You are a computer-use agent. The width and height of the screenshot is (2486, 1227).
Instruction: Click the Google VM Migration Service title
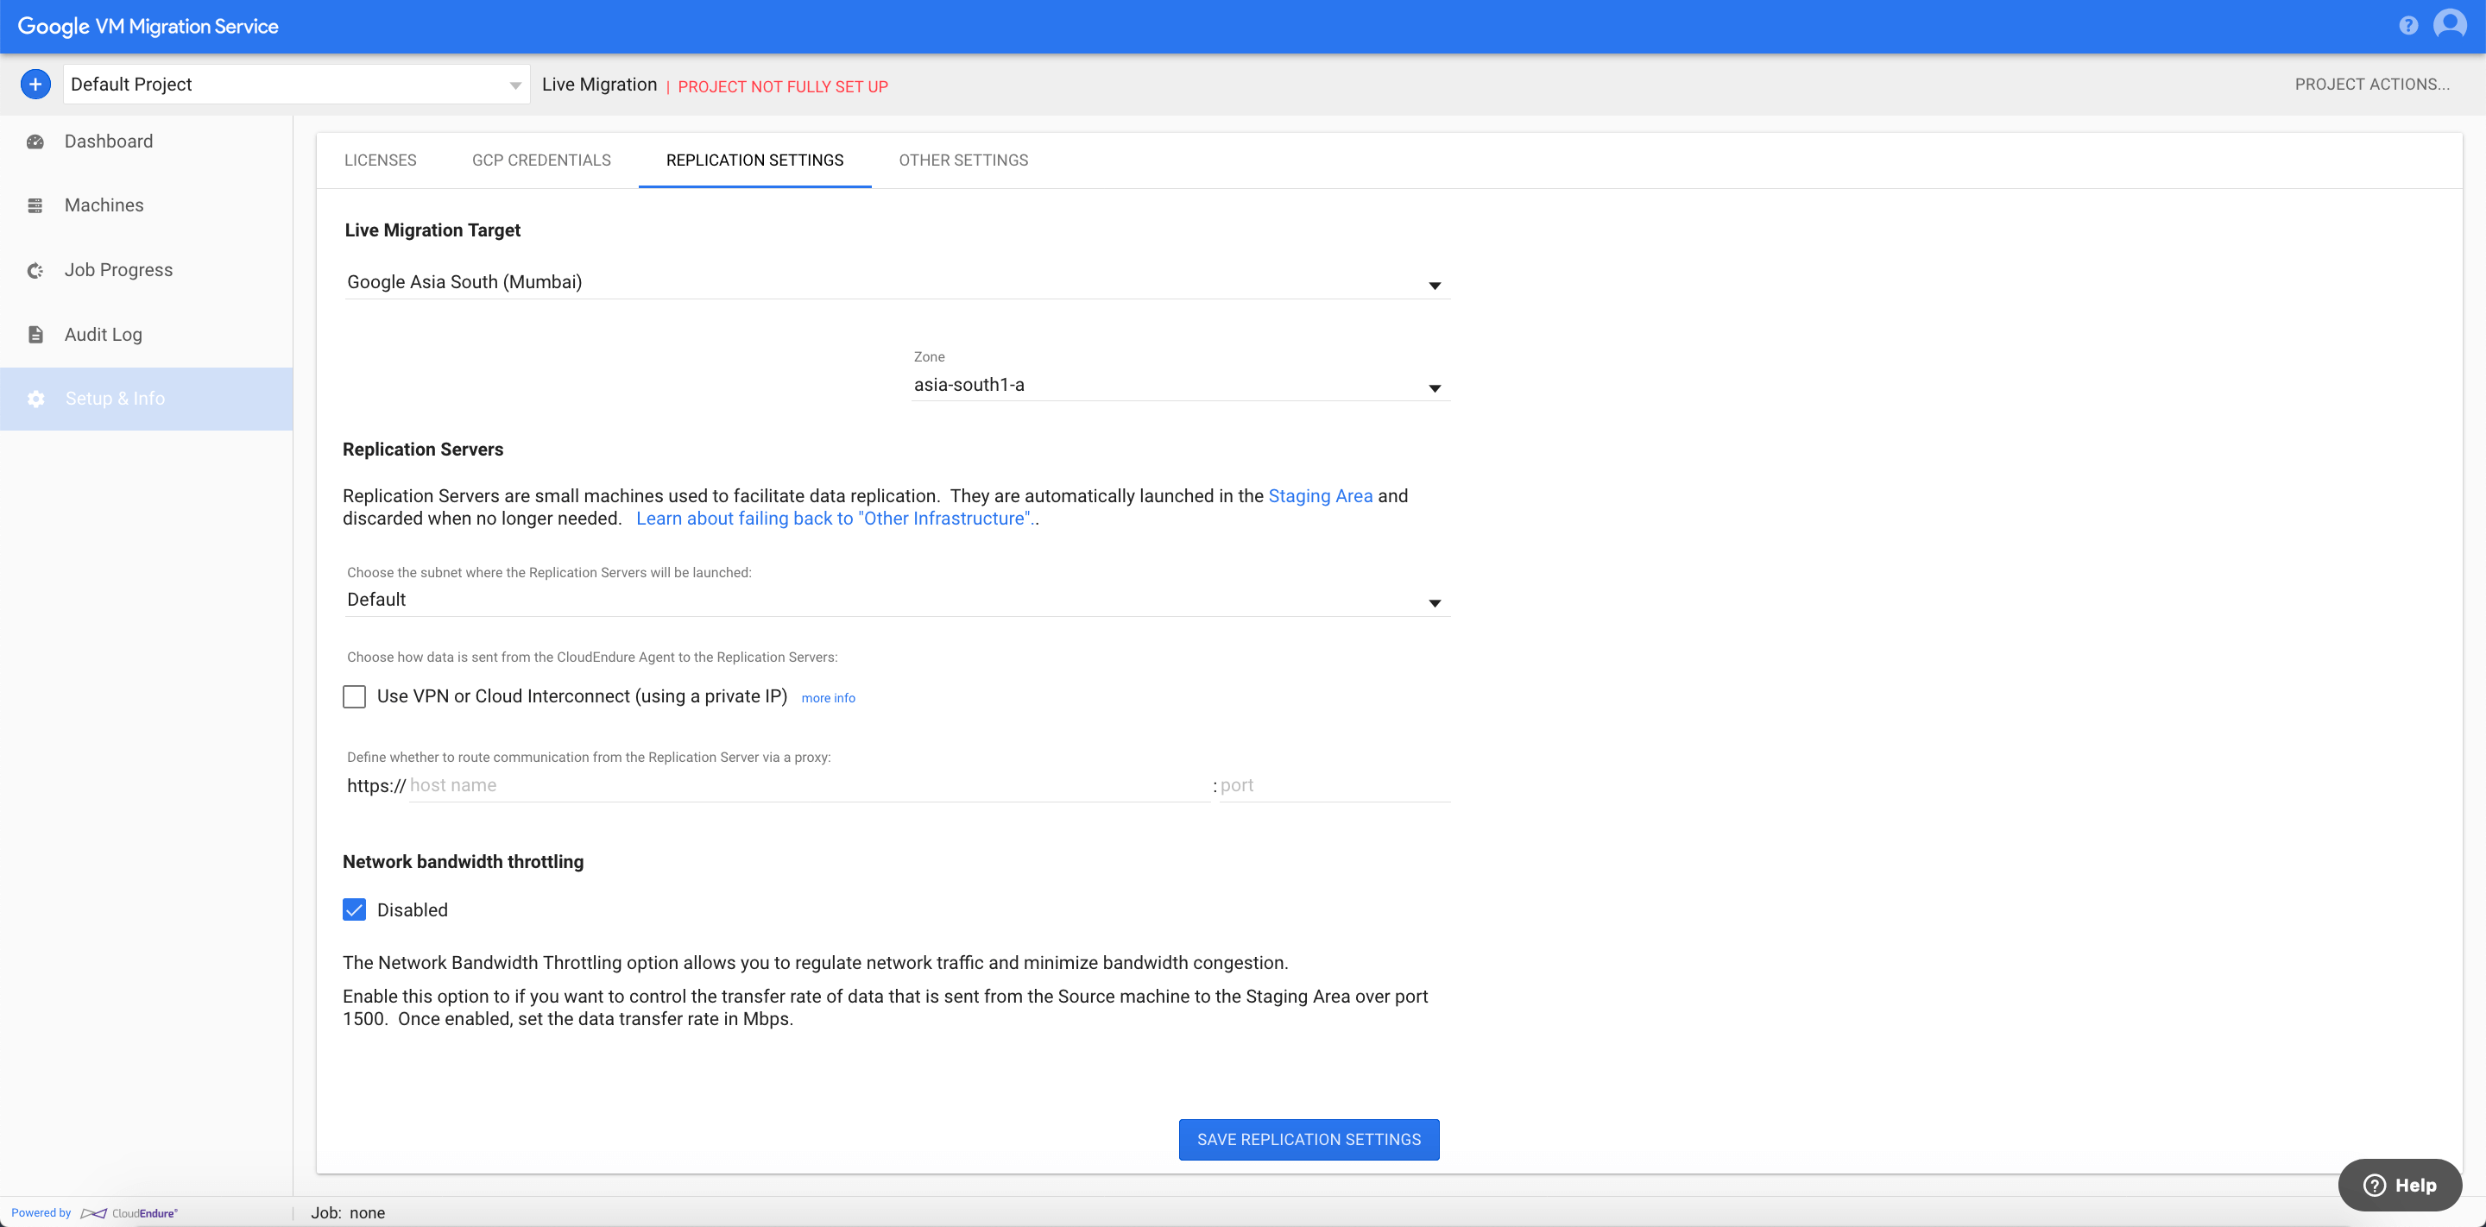(x=148, y=26)
